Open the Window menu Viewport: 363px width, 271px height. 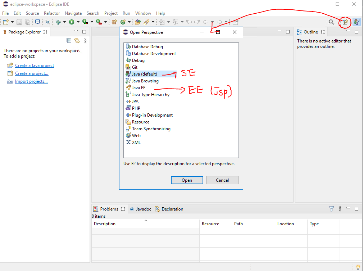(143, 13)
